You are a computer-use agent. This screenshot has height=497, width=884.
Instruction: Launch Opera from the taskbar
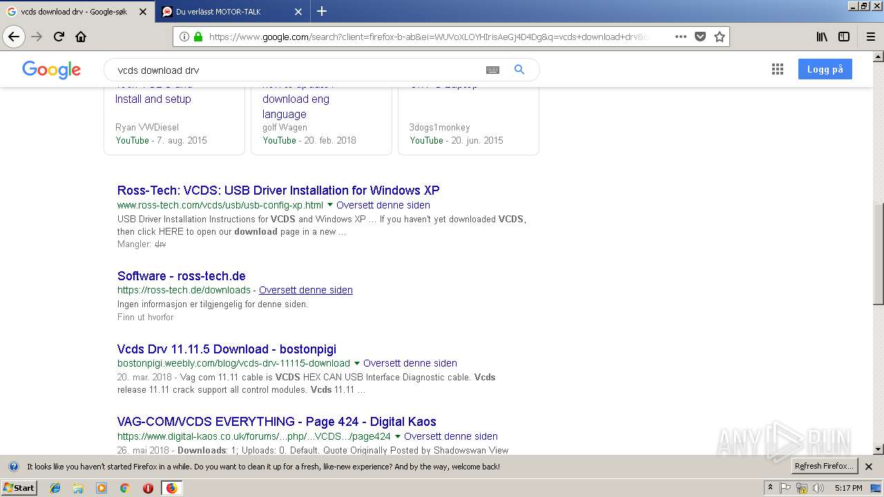click(148, 488)
